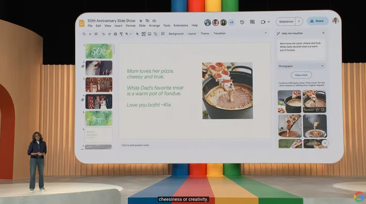Open the Slide menu

[142, 26]
